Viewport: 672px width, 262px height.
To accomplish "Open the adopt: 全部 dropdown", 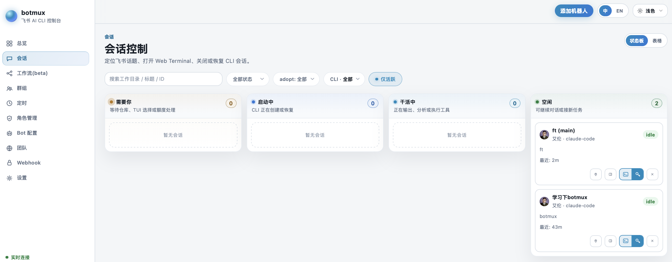I will click(296, 79).
